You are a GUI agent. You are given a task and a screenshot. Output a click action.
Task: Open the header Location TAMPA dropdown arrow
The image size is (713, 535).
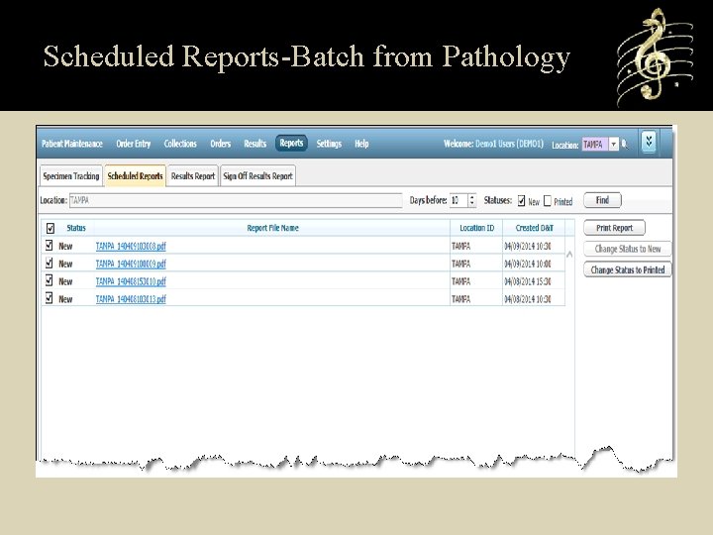click(614, 145)
